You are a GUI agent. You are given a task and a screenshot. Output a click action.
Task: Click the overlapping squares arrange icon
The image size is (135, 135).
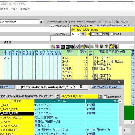(87, 47)
